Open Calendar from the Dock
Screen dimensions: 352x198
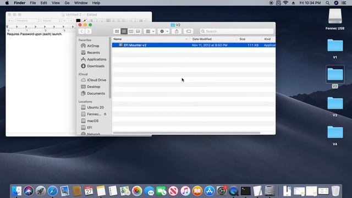[89, 191]
